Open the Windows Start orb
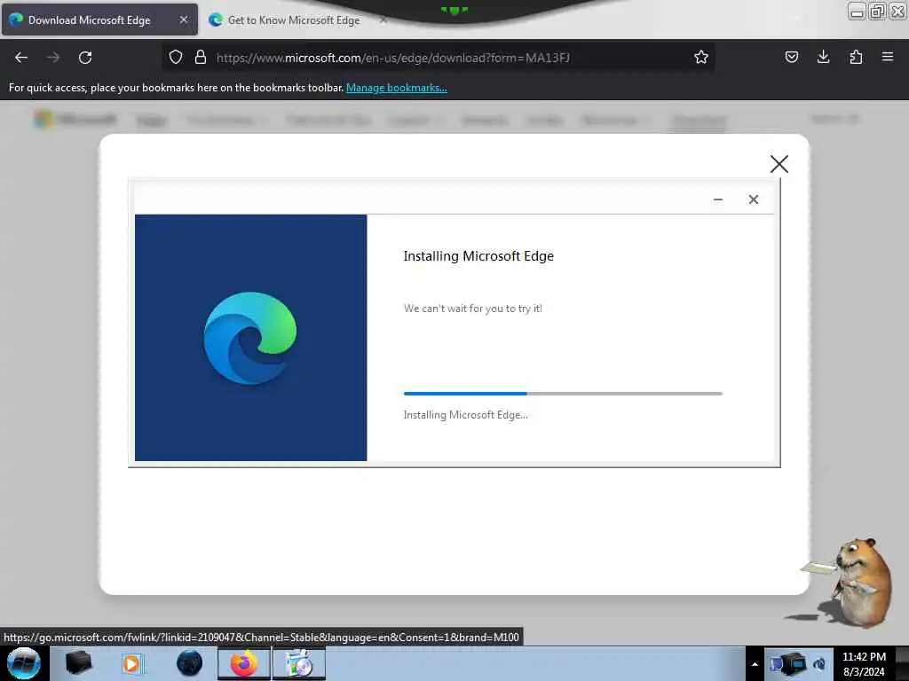The height and width of the screenshot is (681, 909). [x=24, y=663]
